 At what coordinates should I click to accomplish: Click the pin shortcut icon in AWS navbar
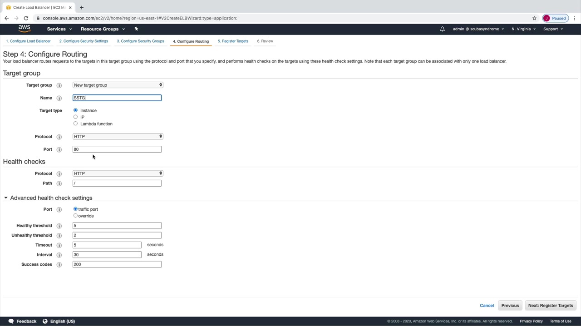[x=136, y=29]
